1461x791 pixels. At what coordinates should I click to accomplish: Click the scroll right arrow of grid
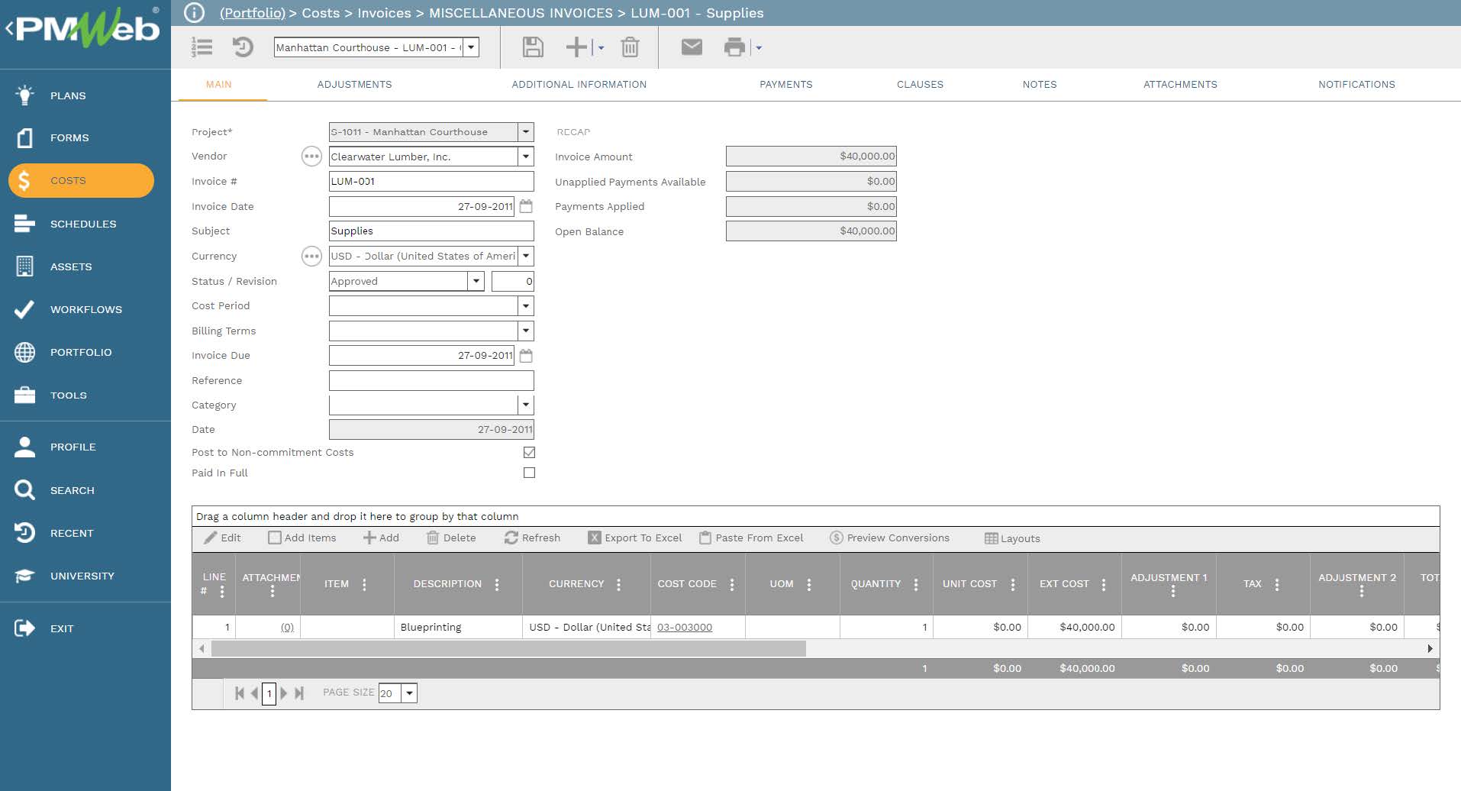coord(1430,649)
